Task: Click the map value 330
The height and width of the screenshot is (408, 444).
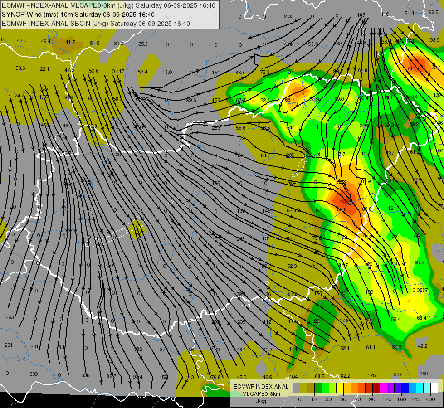Action: pyautogui.click(x=34, y=374)
